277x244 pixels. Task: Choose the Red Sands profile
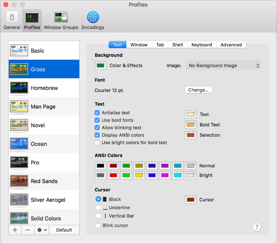click(44, 181)
